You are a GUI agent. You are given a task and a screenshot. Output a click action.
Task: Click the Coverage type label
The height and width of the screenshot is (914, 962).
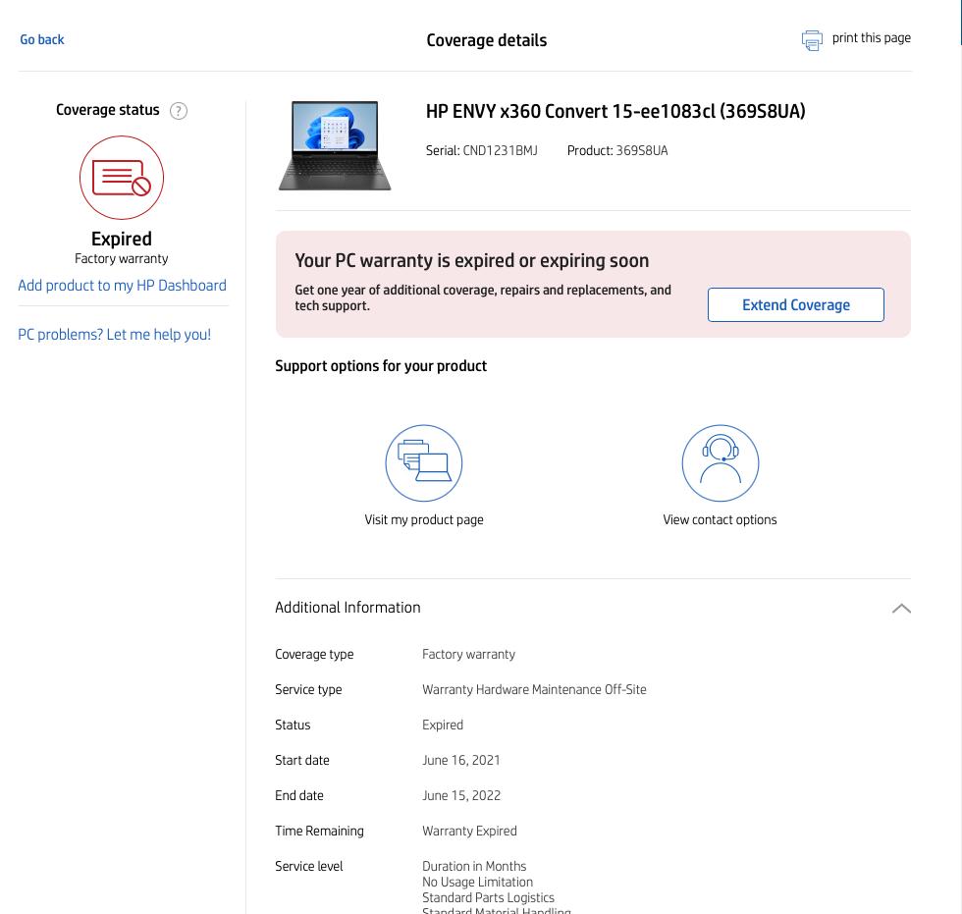[314, 654]
